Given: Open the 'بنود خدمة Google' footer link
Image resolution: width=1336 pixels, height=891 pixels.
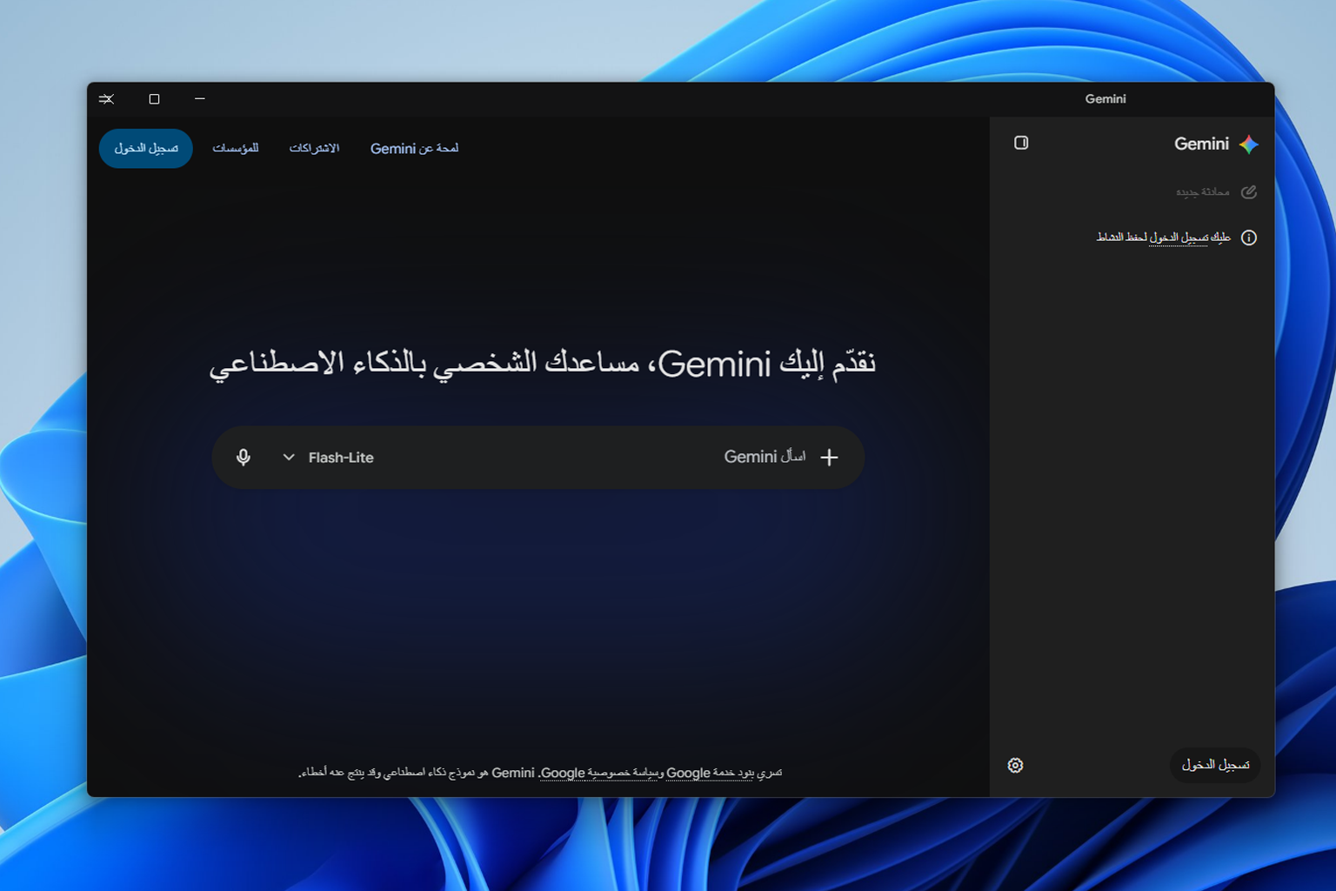Looking at the screenshot, I should tap(709, 773).
